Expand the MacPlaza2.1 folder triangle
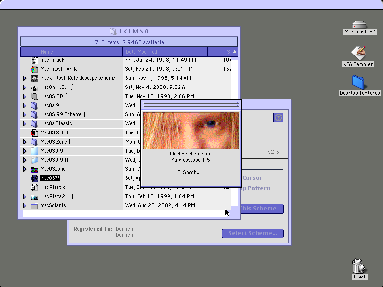Screen dimensions: 383x287 click(25, 196)
